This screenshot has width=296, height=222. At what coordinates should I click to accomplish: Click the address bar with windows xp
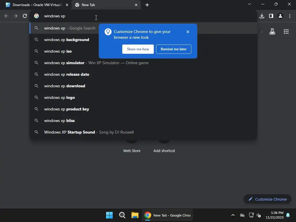coord(143,16)
